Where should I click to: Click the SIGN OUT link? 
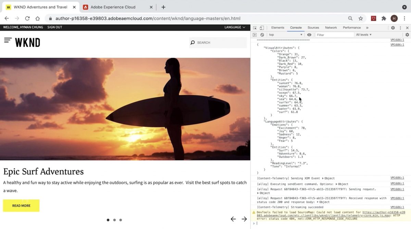tap(55, 27)
